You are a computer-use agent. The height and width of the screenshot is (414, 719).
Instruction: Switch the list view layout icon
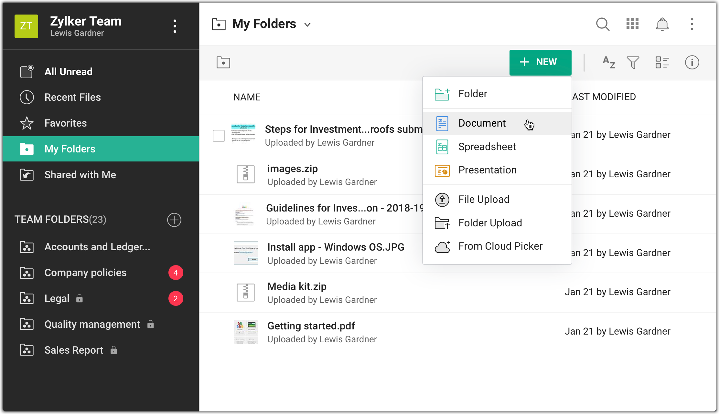coord(662,62)
